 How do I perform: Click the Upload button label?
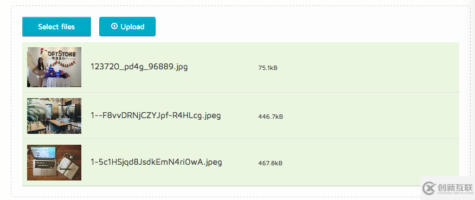132,27
